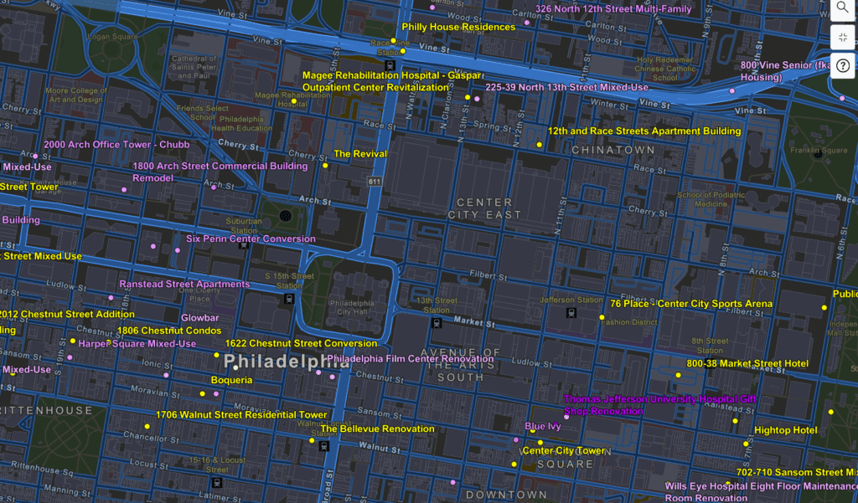Select the Glowbar project label
This screenshot has height=503, width=858.
click(x=199, y=318)
